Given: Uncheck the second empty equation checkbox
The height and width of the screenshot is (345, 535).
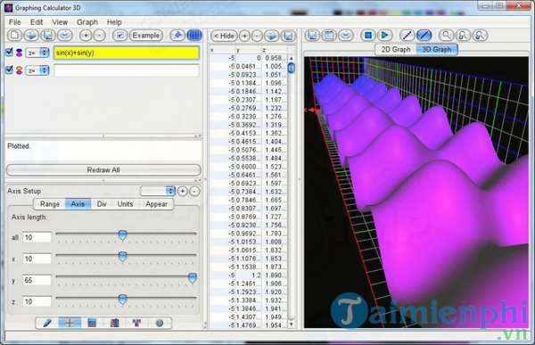Looking at the screenshot, I should tap(9, 70).
